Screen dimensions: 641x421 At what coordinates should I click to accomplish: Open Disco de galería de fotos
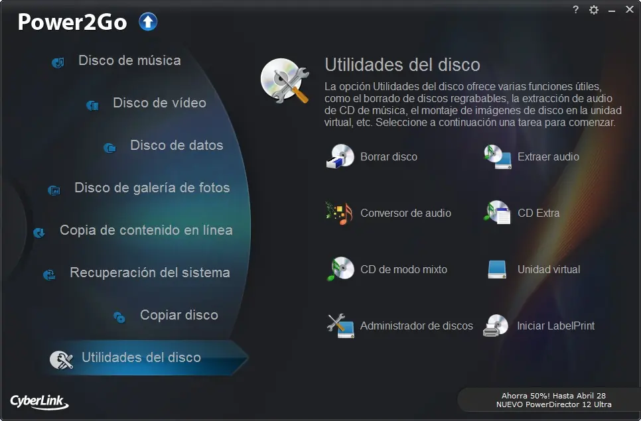pos(152,188)
